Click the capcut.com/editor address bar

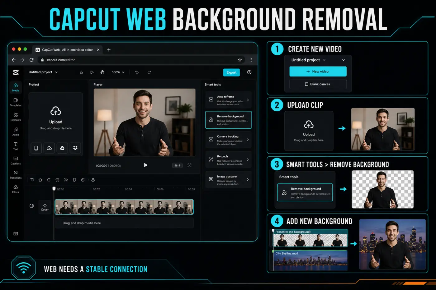point(142,60)
